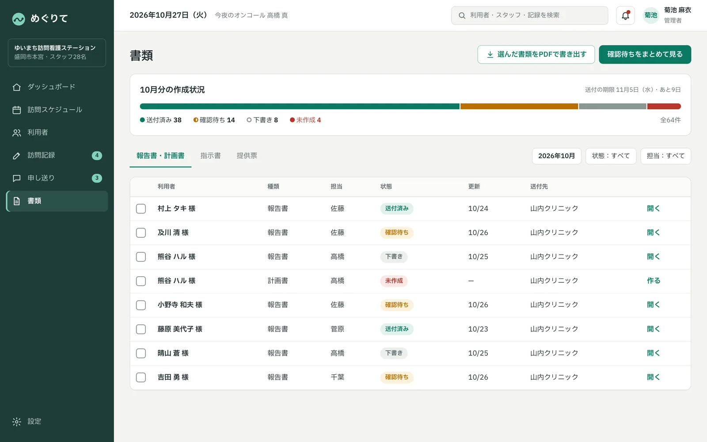
Task: Tick checkbox for 及川 清 様
Action: [141, 233]
